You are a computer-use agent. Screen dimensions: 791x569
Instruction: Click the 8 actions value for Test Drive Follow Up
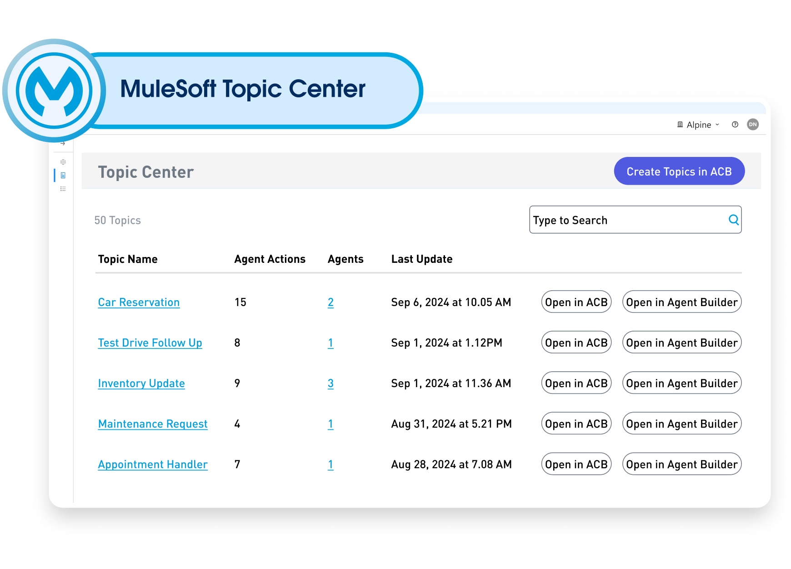tap(237, 343)
